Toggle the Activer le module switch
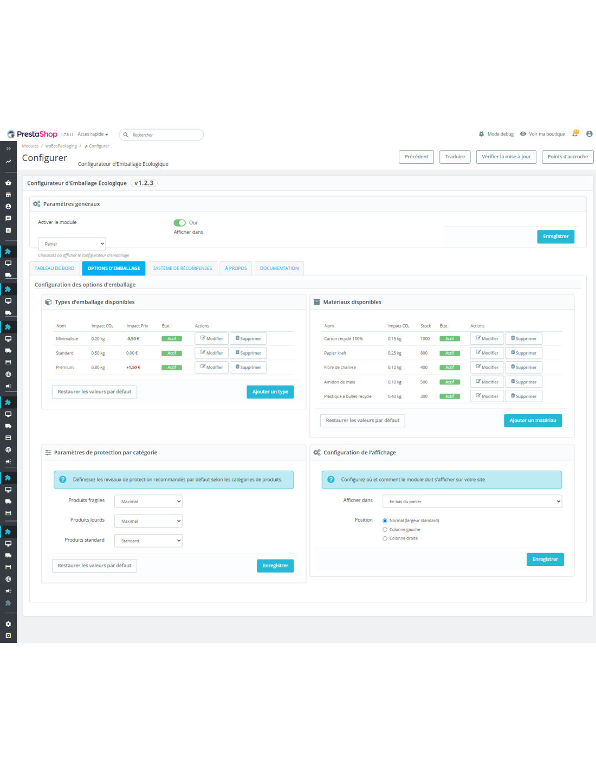 coord(179,223)
